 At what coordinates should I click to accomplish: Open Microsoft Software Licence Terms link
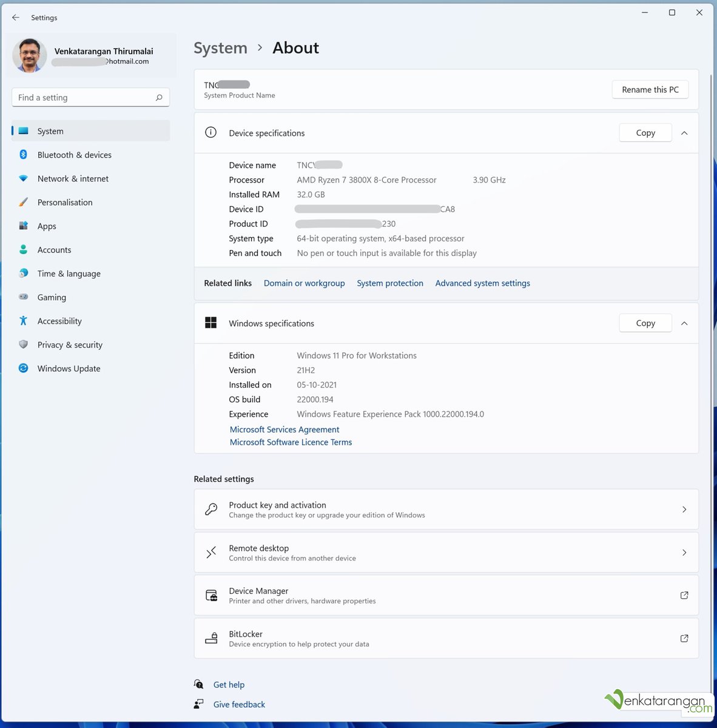click(x=291, y=442)
